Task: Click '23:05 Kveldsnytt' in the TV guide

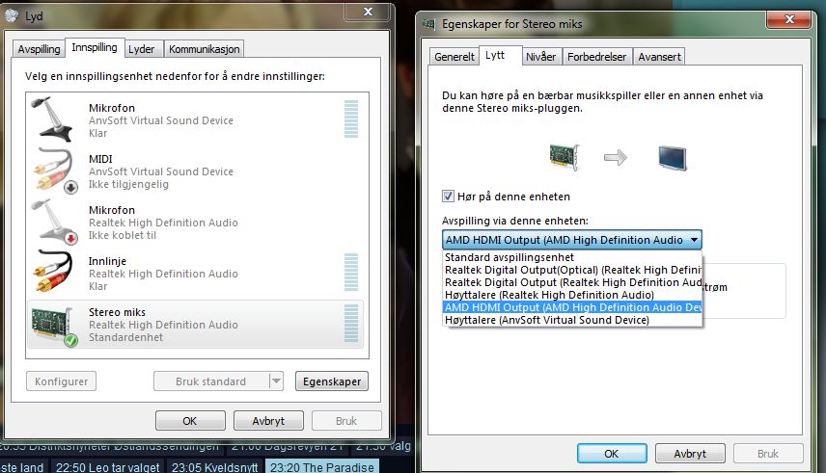Action: tap(215, 466)
